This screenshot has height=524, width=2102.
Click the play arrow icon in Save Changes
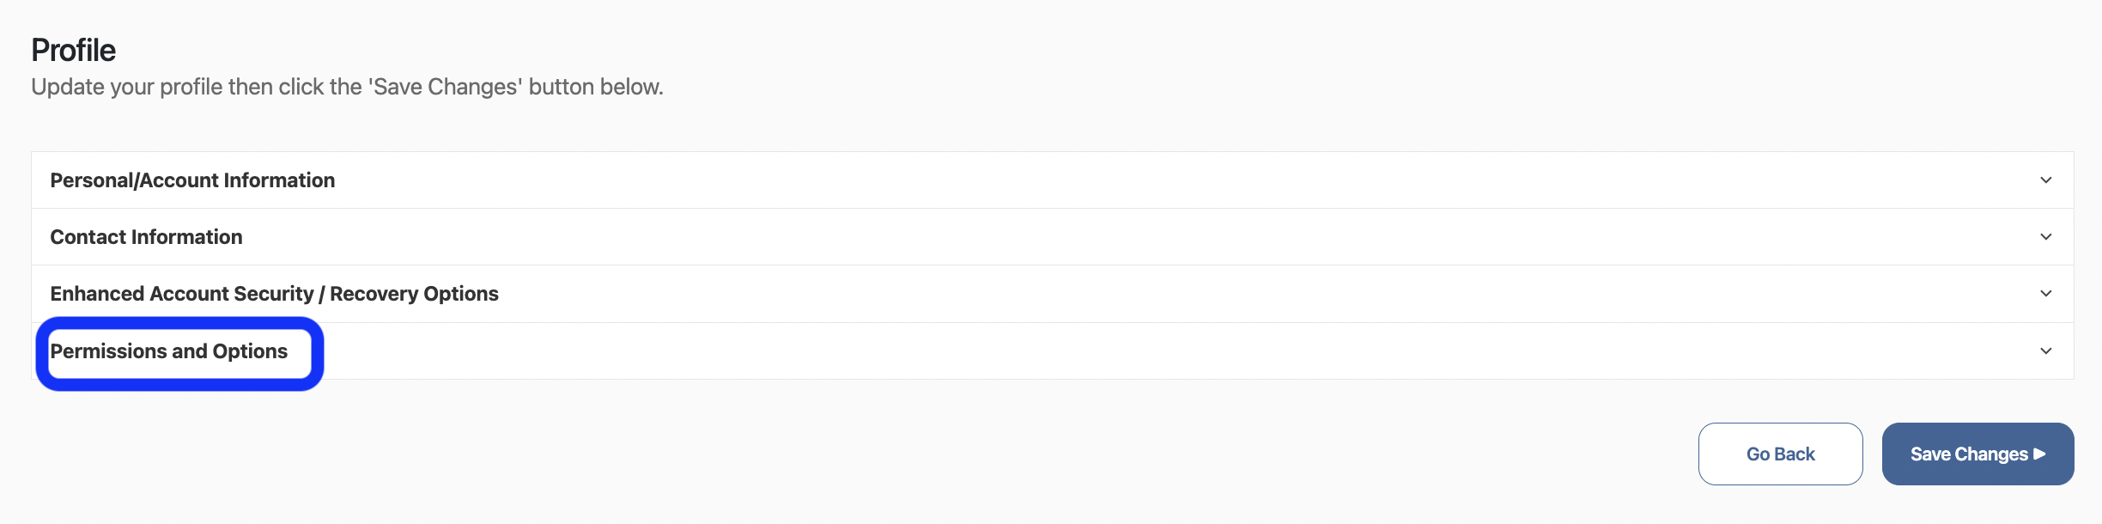(x=2040, y=454)
